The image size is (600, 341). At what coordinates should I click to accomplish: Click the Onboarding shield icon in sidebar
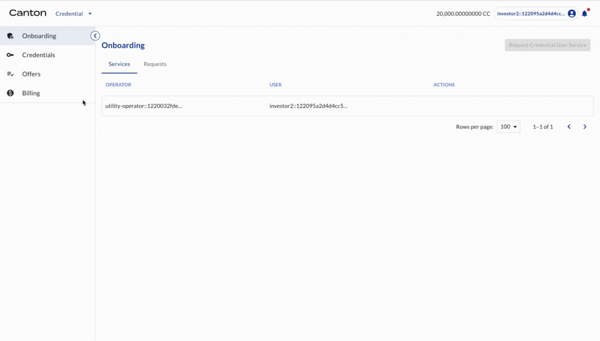10,36
